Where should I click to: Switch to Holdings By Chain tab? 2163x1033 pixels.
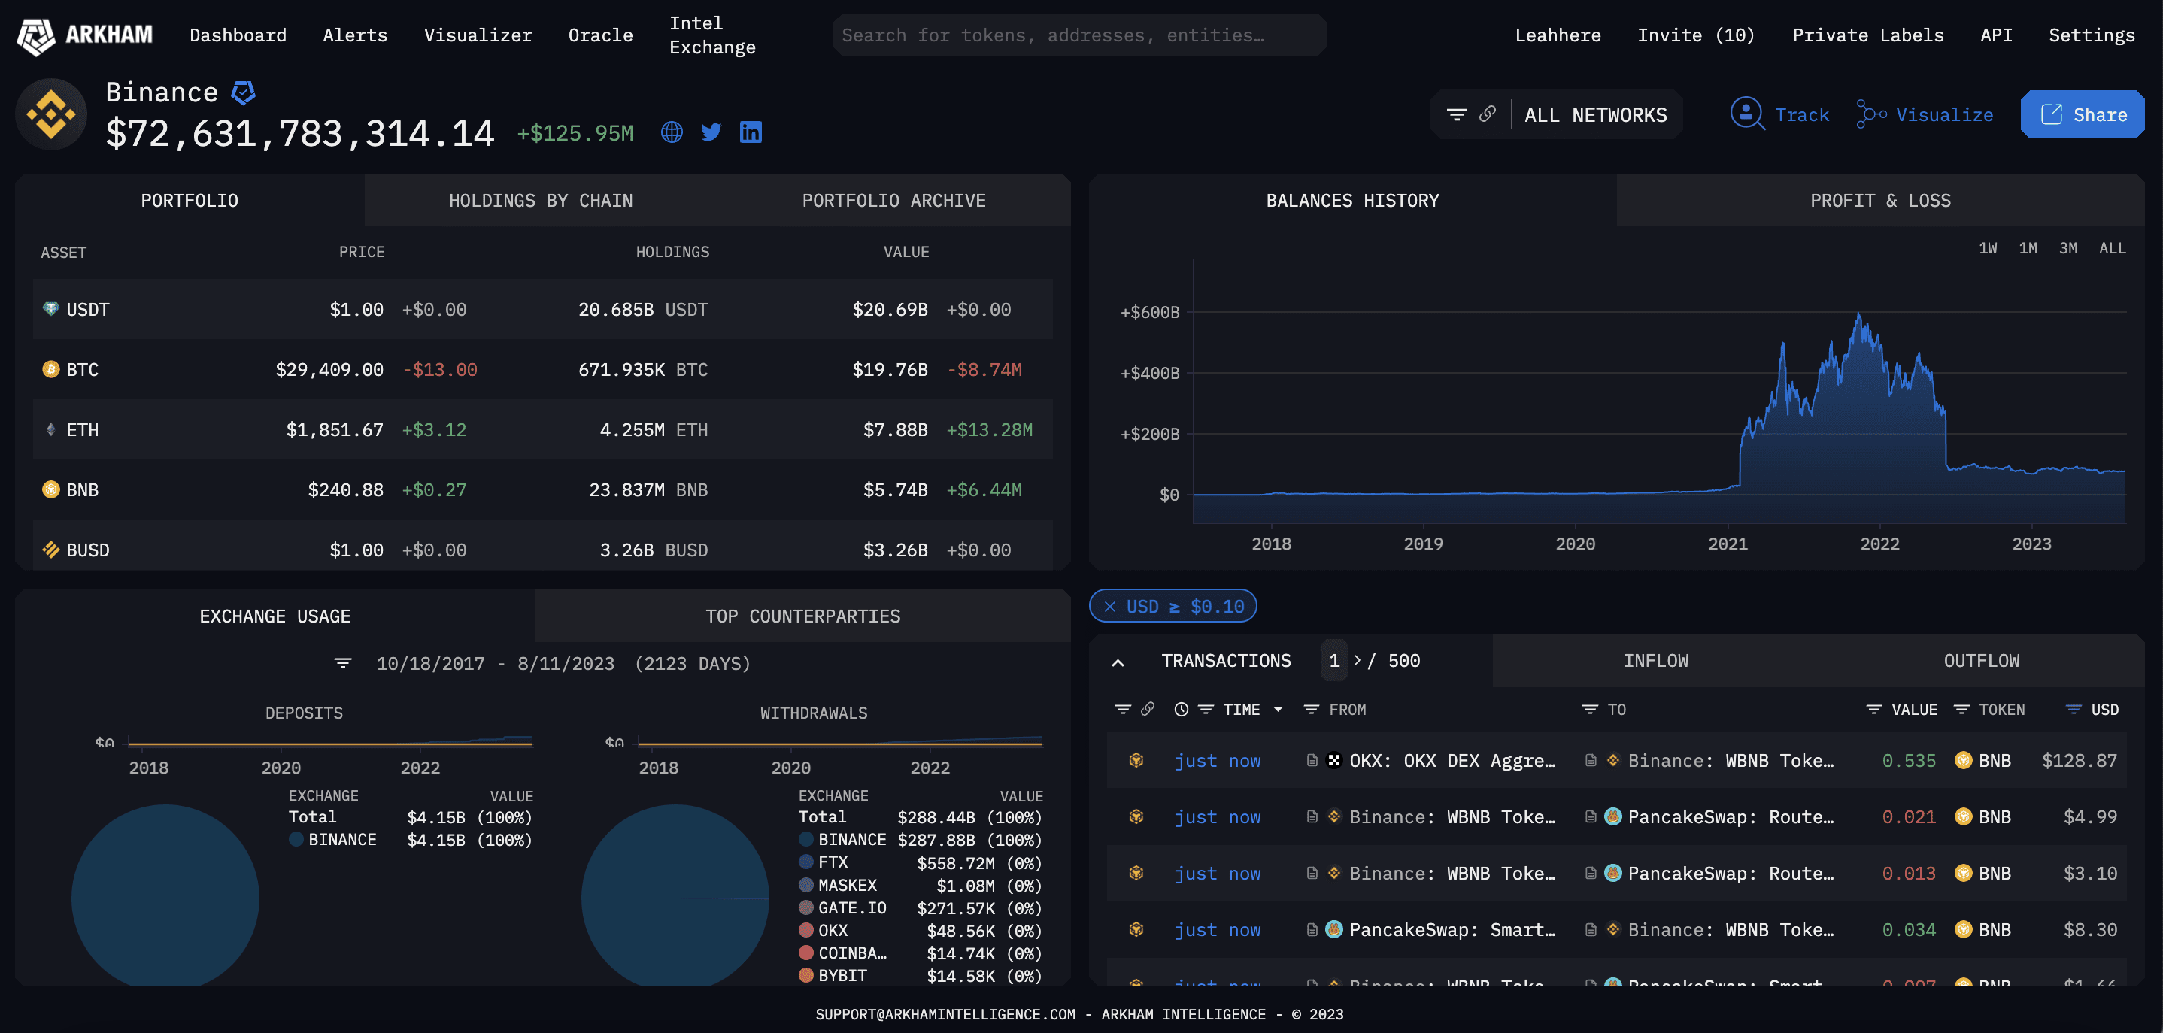tap(541, 201)
